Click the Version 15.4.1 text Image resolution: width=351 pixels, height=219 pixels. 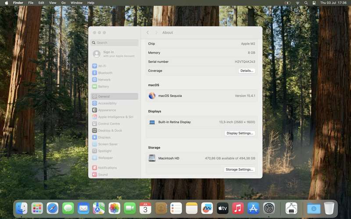pos(245,95)
